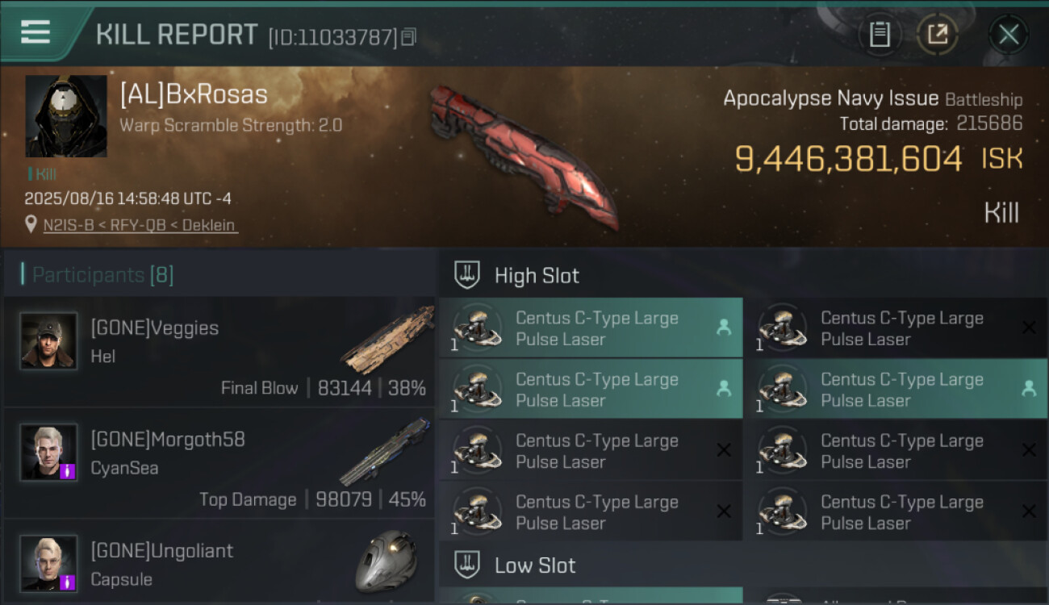Click the Hel ship icon for Veggies
Image resolution: width=1049 pixels, height=605 pixels.
pyautogui.click(x=386, y=340)
